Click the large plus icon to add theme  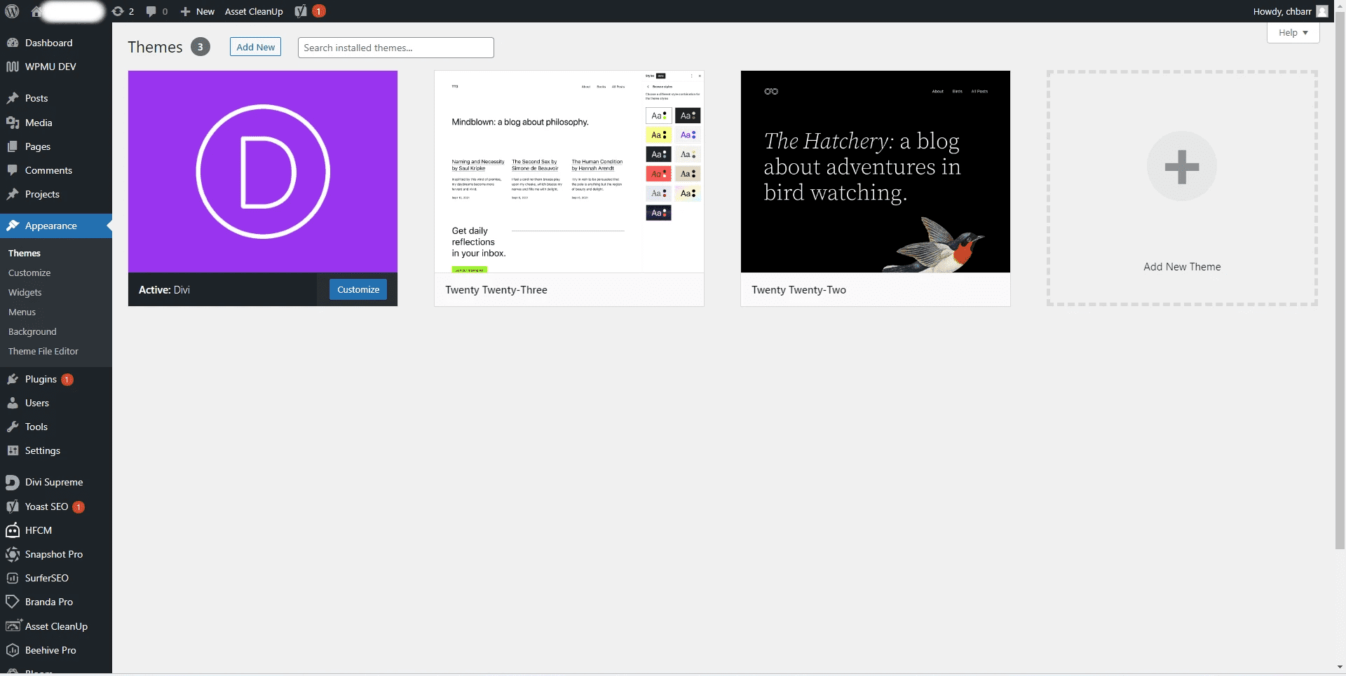(x=1182, y=167)
